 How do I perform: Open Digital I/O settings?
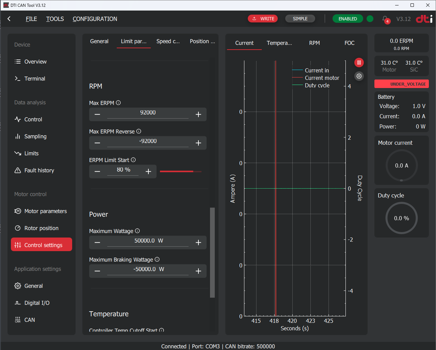(x=42, y=303)
